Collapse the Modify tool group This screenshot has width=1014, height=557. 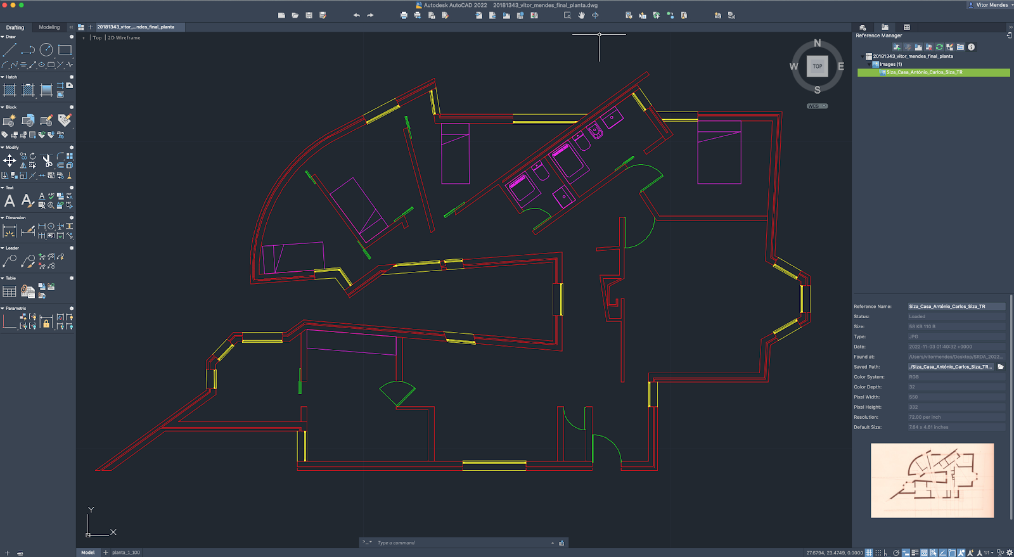[x=3, y=147]
